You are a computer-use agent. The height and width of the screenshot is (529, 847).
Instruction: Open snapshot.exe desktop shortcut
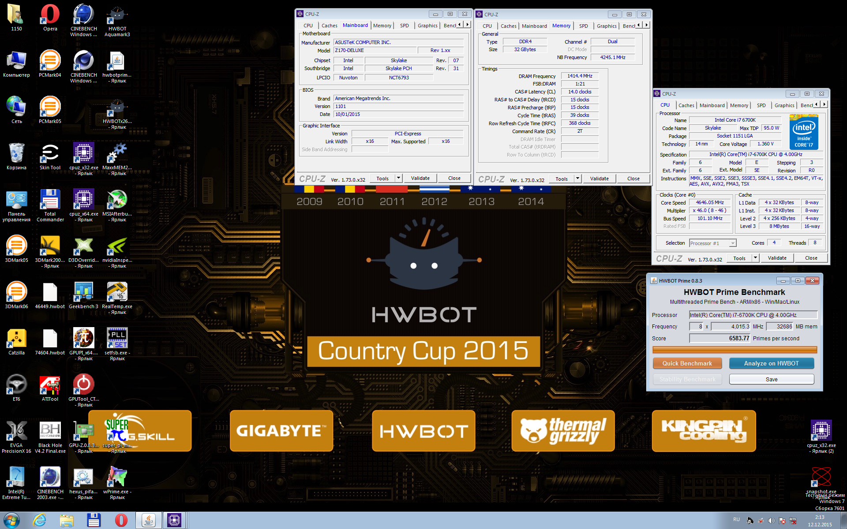[x=821, y=481]
